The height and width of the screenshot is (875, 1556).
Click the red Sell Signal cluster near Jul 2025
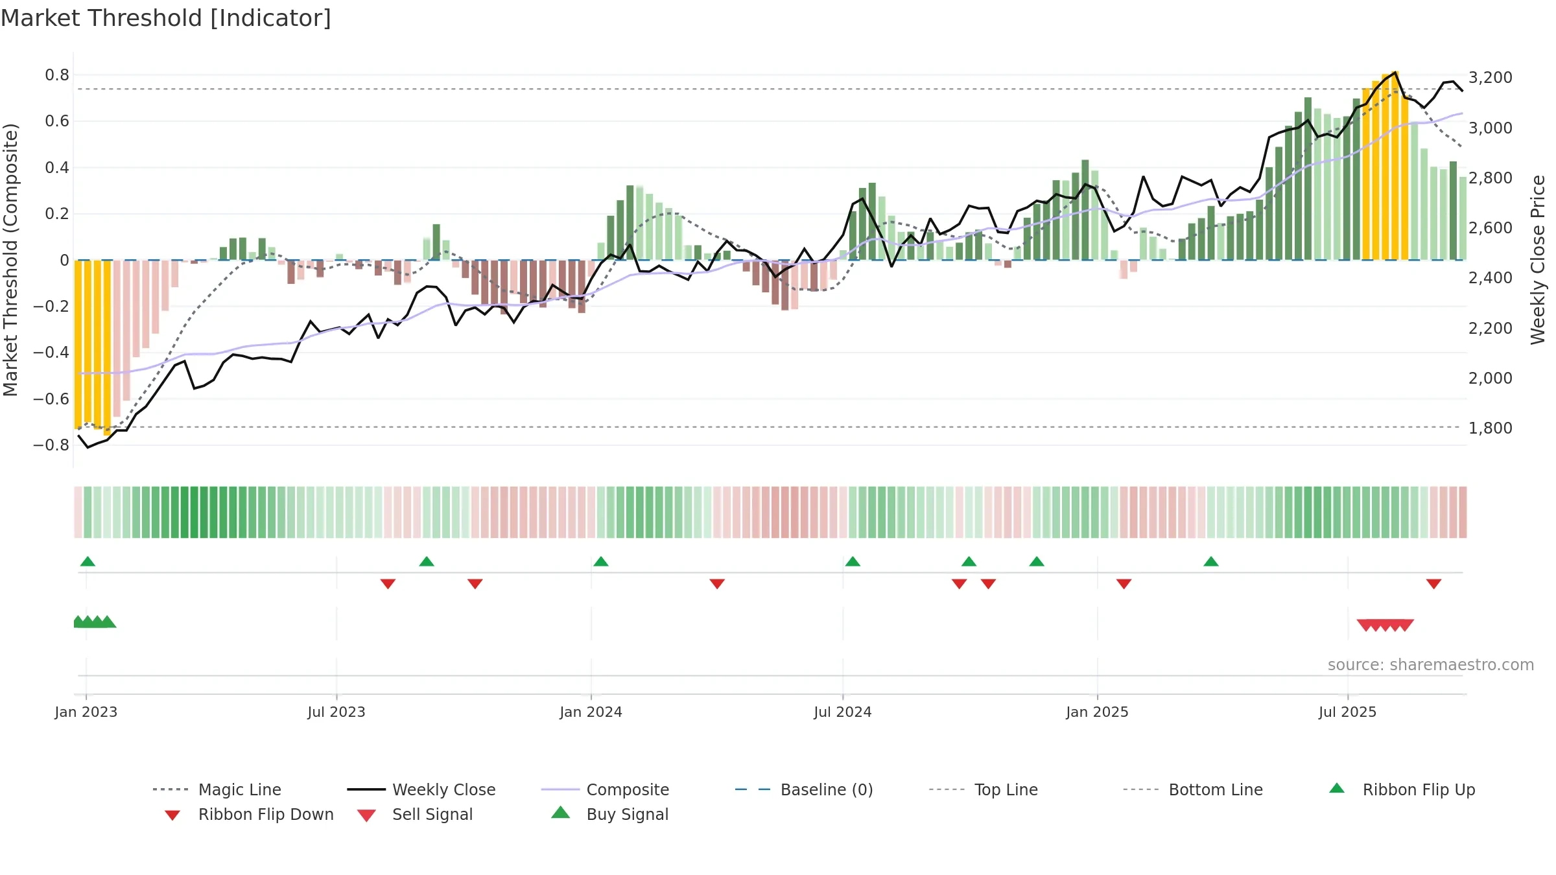[x=1385, y=625]
